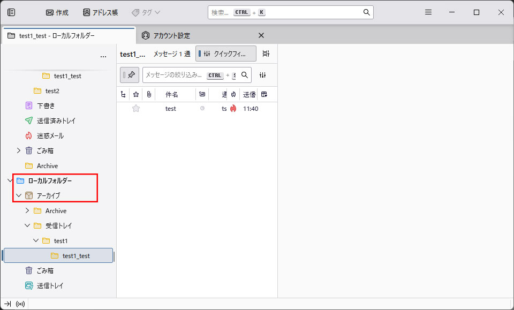Image resolution: width=514 pixels, height=310 pixels.
Task: Click the 作成 compose button
Action: tap(57, 12)
